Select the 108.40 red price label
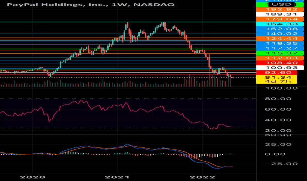The height and width of the screenshot is (181, 307). pos(280,63)
